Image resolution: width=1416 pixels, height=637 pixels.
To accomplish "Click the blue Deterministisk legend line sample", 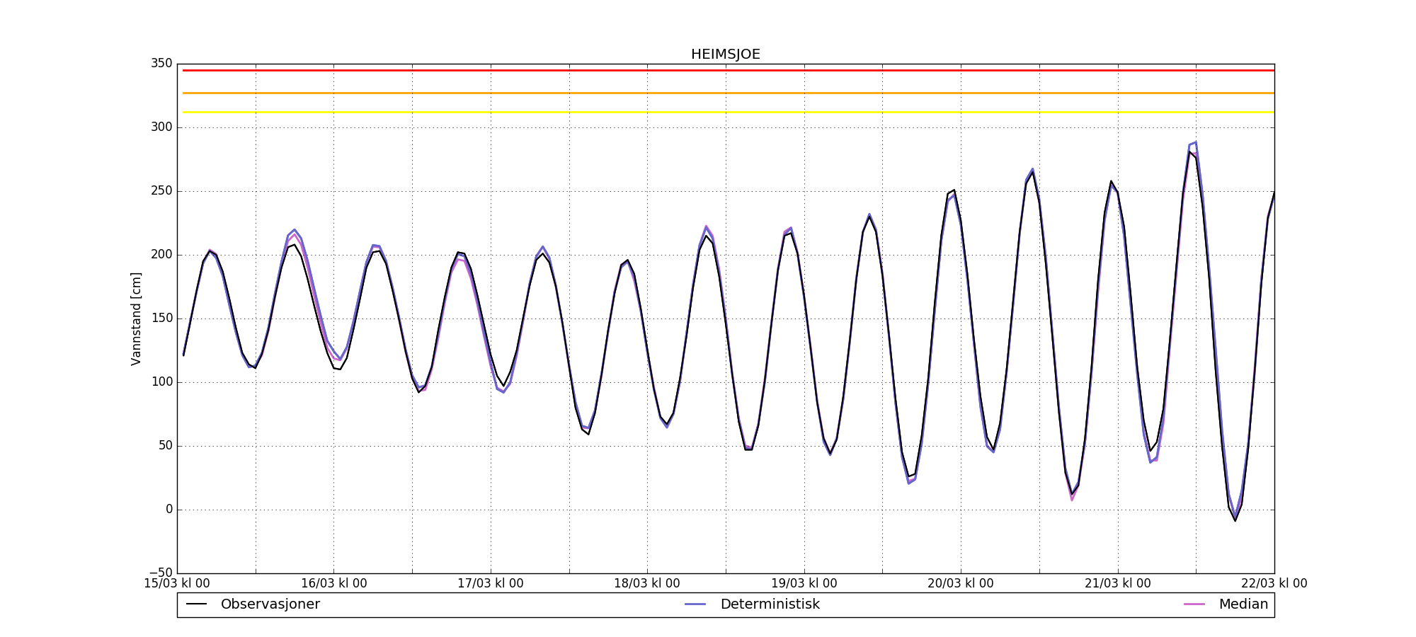I will tap(696, 604).
